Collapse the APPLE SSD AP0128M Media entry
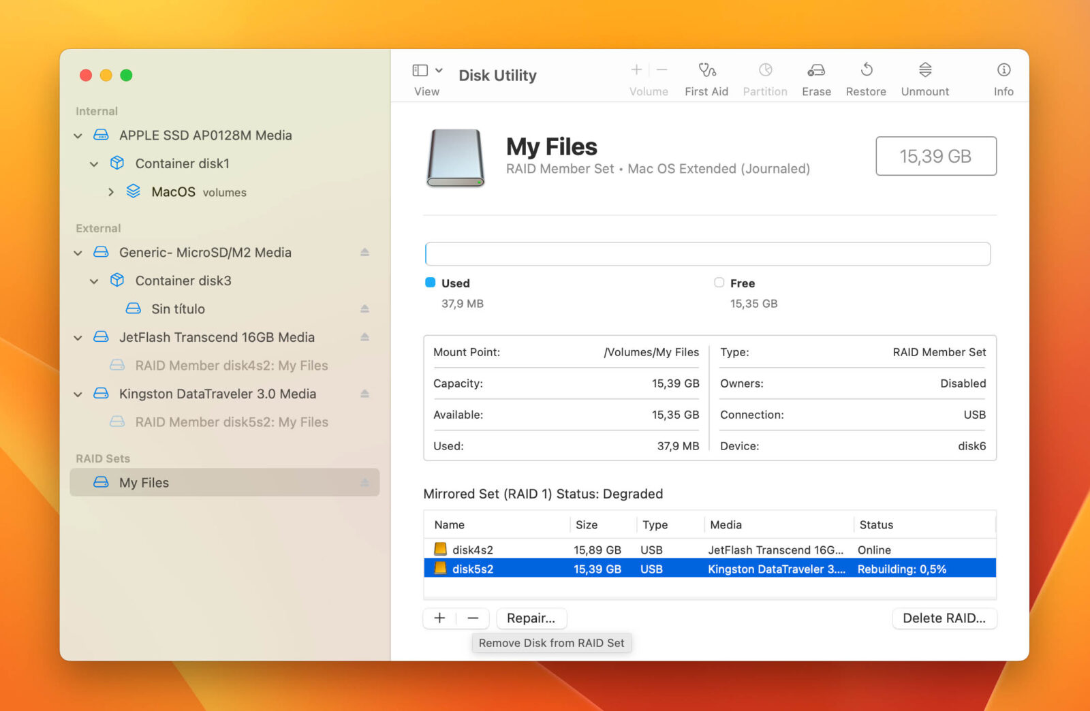1090x711 pixels. (77, 135)
